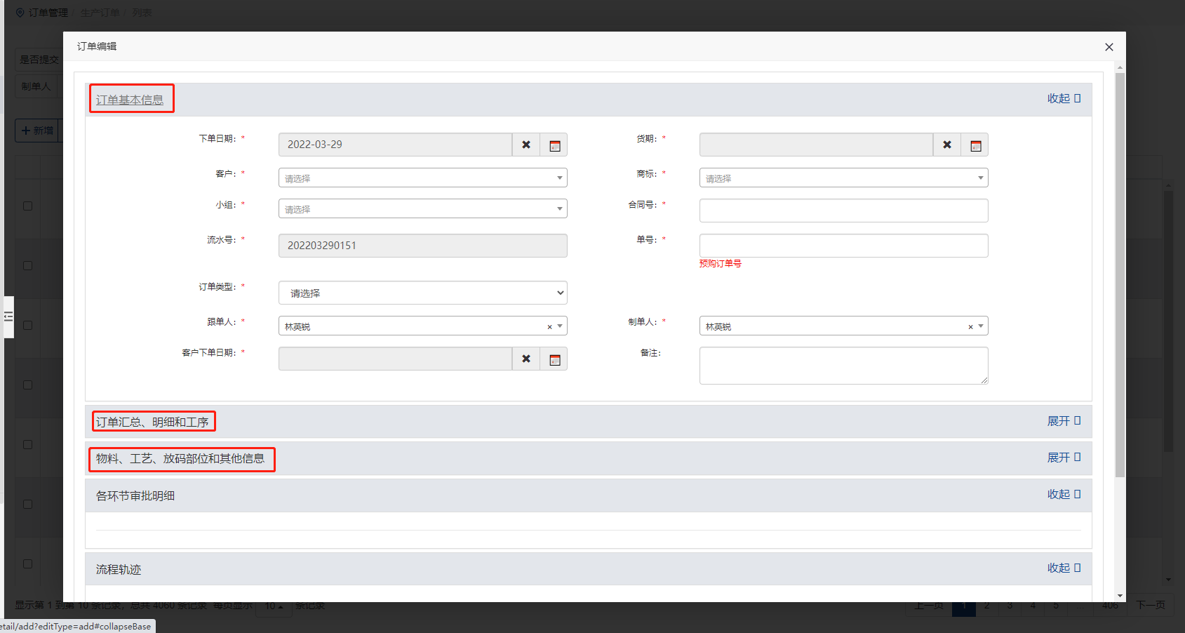Expand the 订单汇总、明细和工序 section
1185x633 pixels.
[1064, 421]
